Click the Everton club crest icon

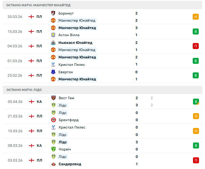pyautogui.click(x=53, y=72)
